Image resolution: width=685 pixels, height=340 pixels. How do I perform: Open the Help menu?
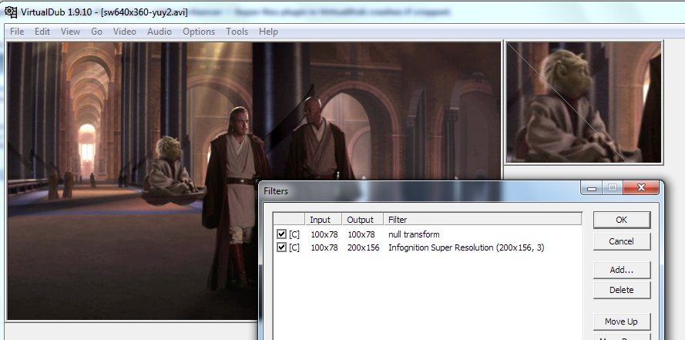pos(268,32)
